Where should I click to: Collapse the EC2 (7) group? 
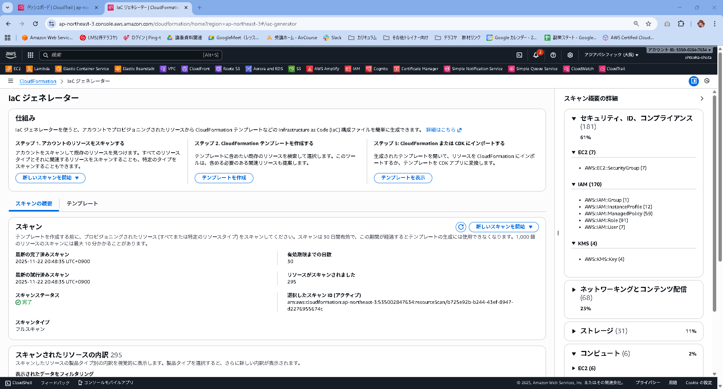click(574, 152)
